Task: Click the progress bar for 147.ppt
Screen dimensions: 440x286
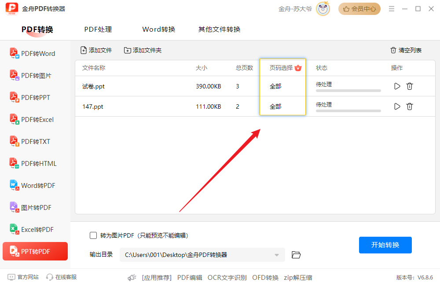Action: [348, 111]
